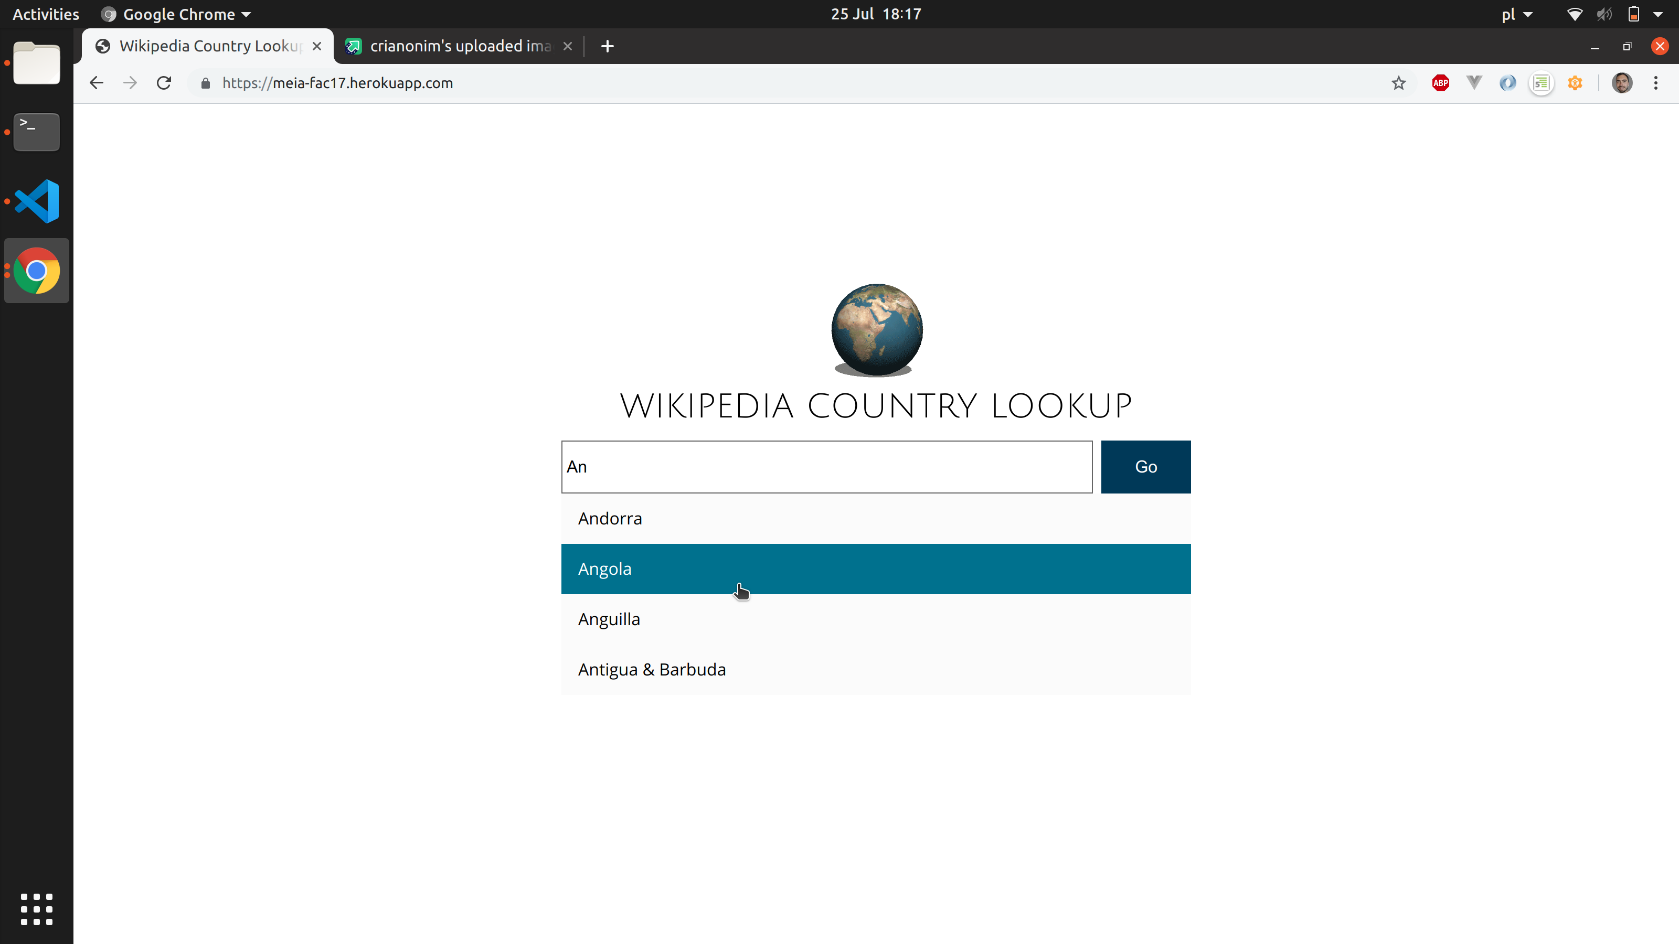This screenshot has width=1679, height=944.
Task: Click the Chrome icon in dock
Action: click(37, 271)
